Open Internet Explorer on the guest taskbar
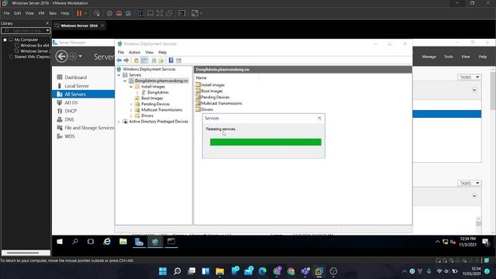 point(107,242)
